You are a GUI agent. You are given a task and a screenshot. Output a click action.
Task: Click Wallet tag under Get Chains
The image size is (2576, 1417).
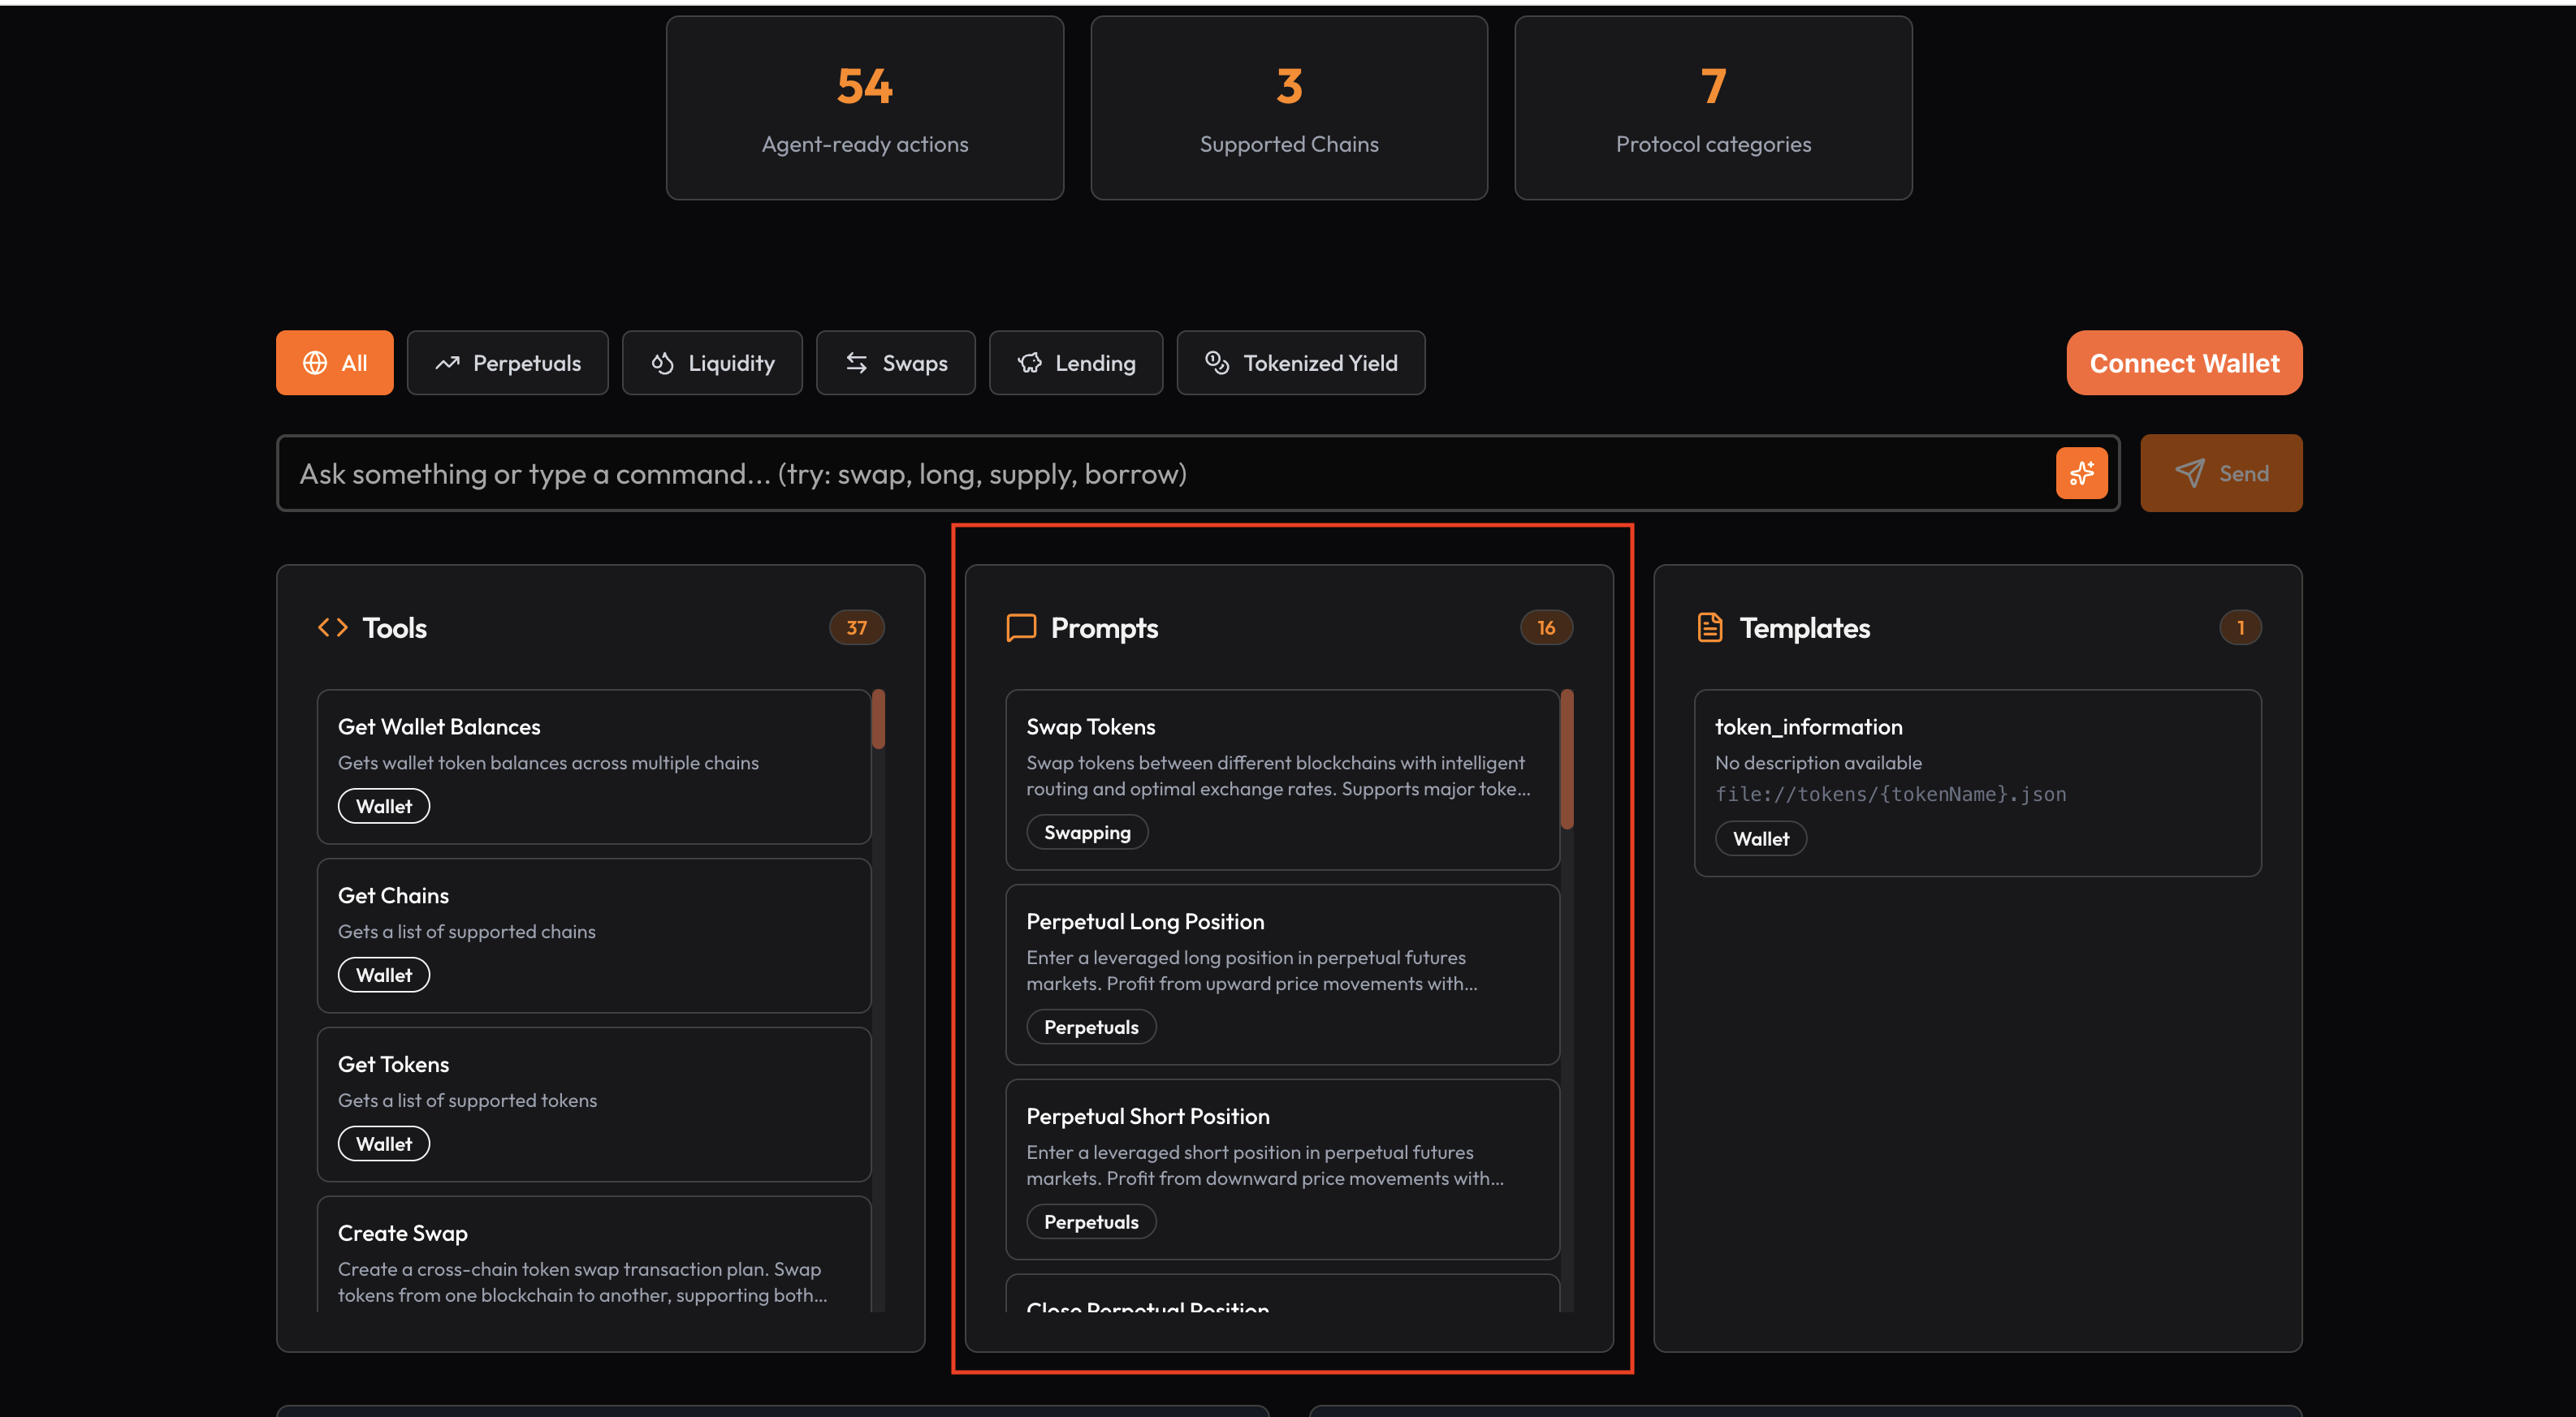tap(384, 976)
